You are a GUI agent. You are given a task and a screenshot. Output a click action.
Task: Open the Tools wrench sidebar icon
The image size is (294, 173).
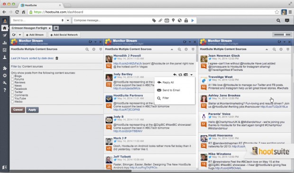point(4,83)
